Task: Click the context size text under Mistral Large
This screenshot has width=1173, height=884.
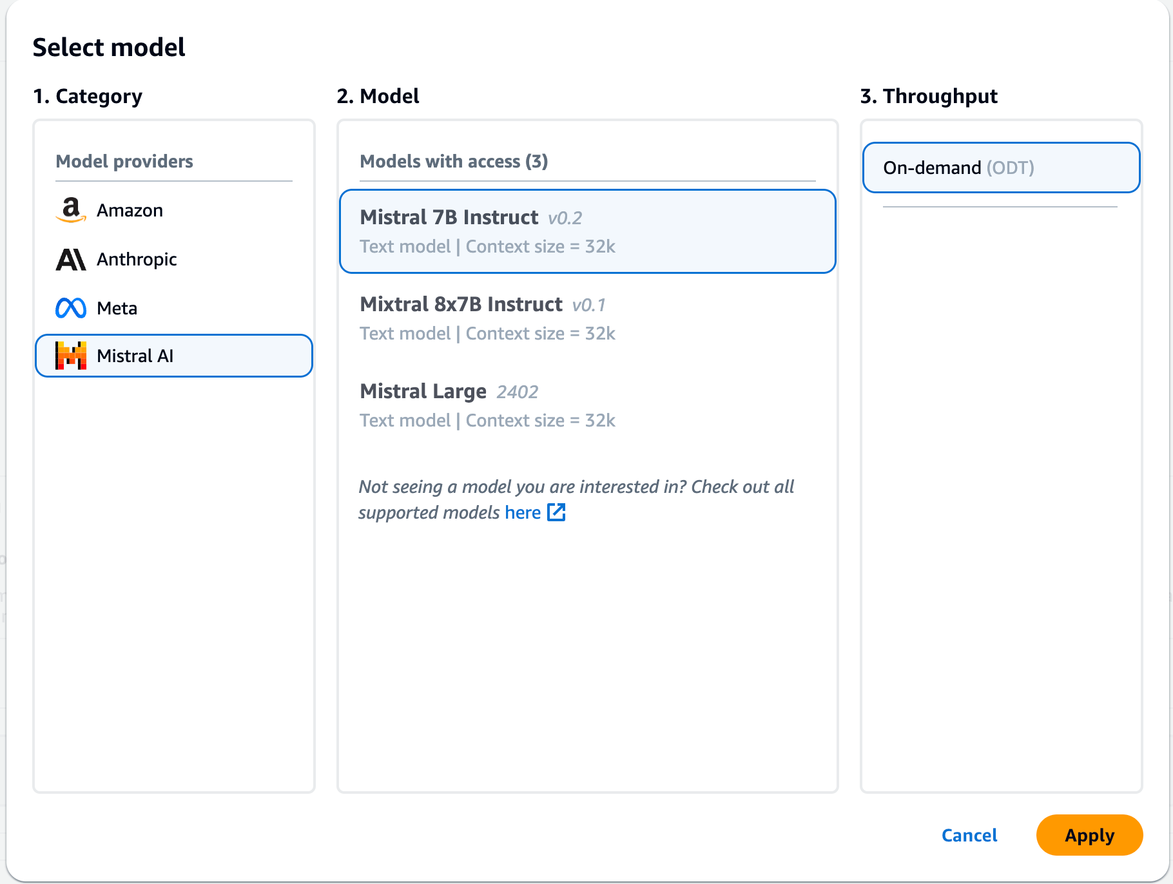Action: pos(540,421)
